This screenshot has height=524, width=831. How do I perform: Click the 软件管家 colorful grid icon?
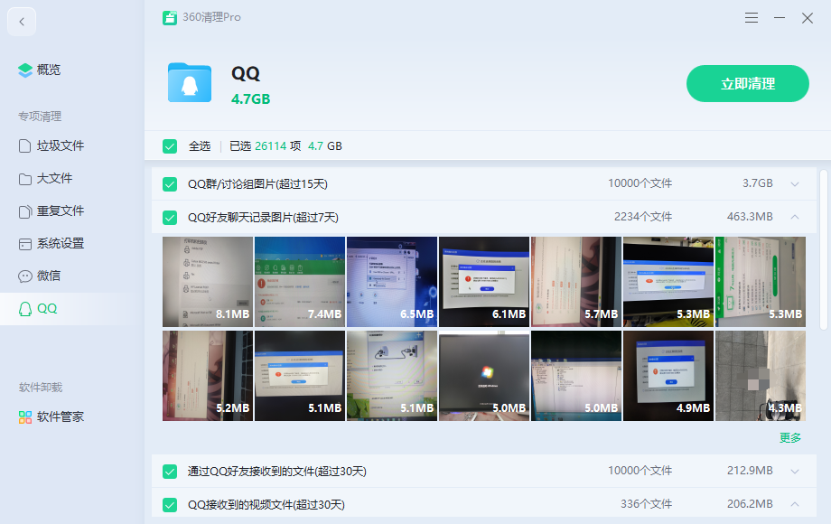point(25,417)
